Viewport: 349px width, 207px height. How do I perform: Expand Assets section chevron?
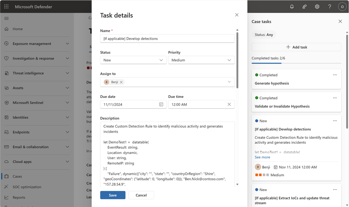point(67,88)
